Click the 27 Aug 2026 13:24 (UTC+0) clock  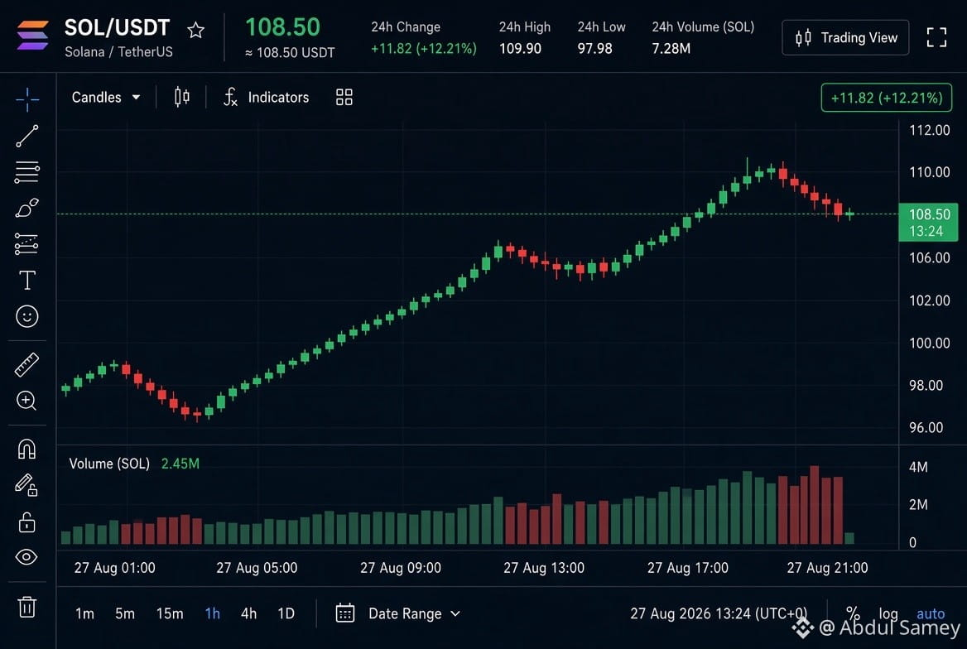pyautogui.click(x=719, y=614)
